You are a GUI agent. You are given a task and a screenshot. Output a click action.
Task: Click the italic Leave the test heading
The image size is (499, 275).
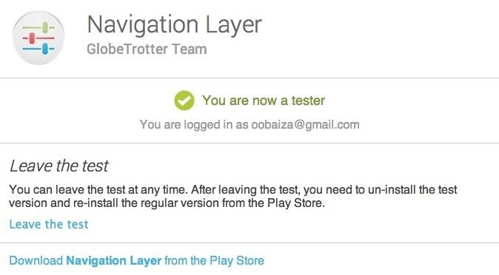59,166
